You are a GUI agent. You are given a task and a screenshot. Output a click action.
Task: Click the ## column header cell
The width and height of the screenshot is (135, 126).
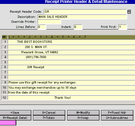(5, 37)
